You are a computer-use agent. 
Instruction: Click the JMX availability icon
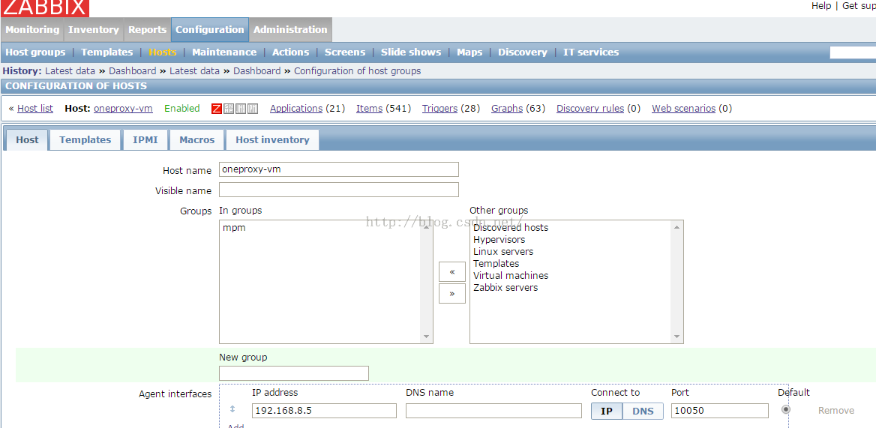(x=241, y=109)
